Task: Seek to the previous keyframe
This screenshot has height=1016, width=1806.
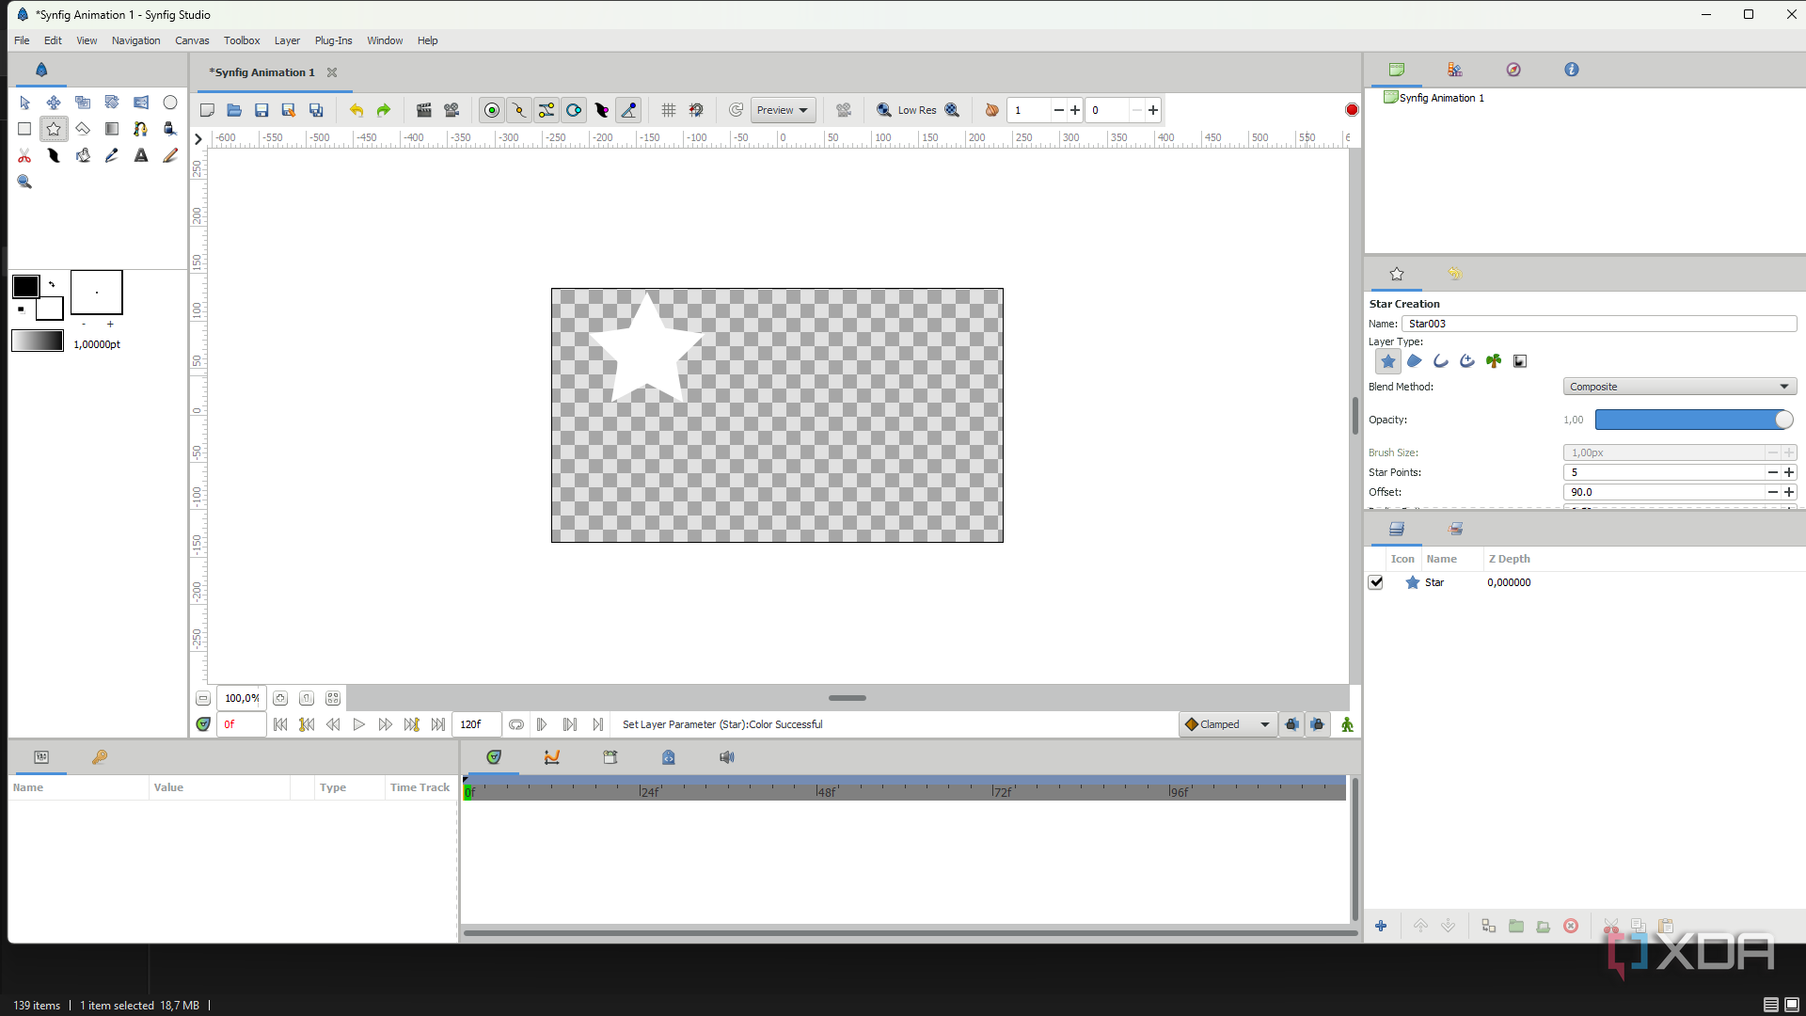Action: point(307,724)
